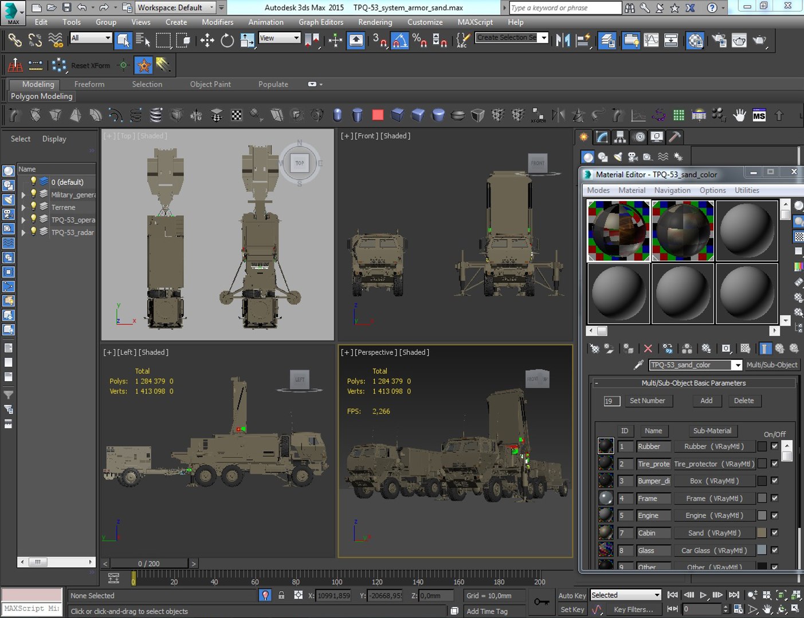
Task: Switch to the Freeform ribbon tab
Action: [x=89, y=84]
